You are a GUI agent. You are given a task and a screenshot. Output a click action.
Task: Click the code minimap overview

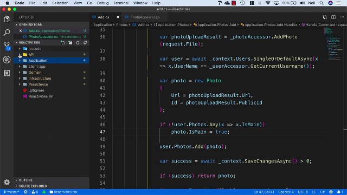333,44
